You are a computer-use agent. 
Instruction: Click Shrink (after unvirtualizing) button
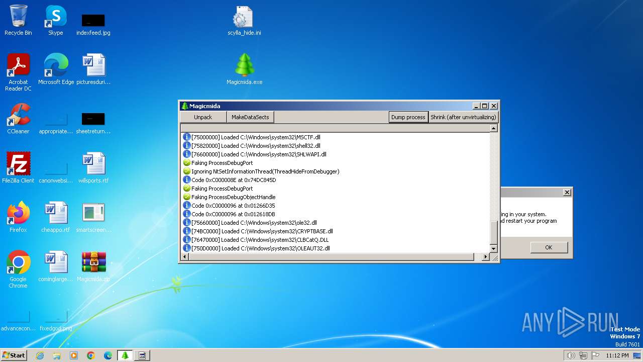(x=463, y=117)
